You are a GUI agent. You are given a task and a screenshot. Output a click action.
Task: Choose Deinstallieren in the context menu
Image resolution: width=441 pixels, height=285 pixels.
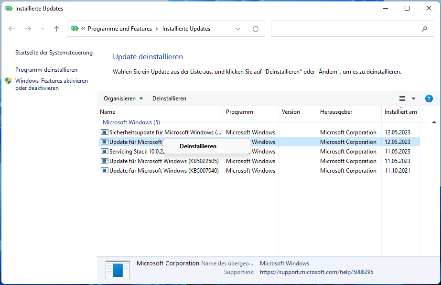[207, 146]
